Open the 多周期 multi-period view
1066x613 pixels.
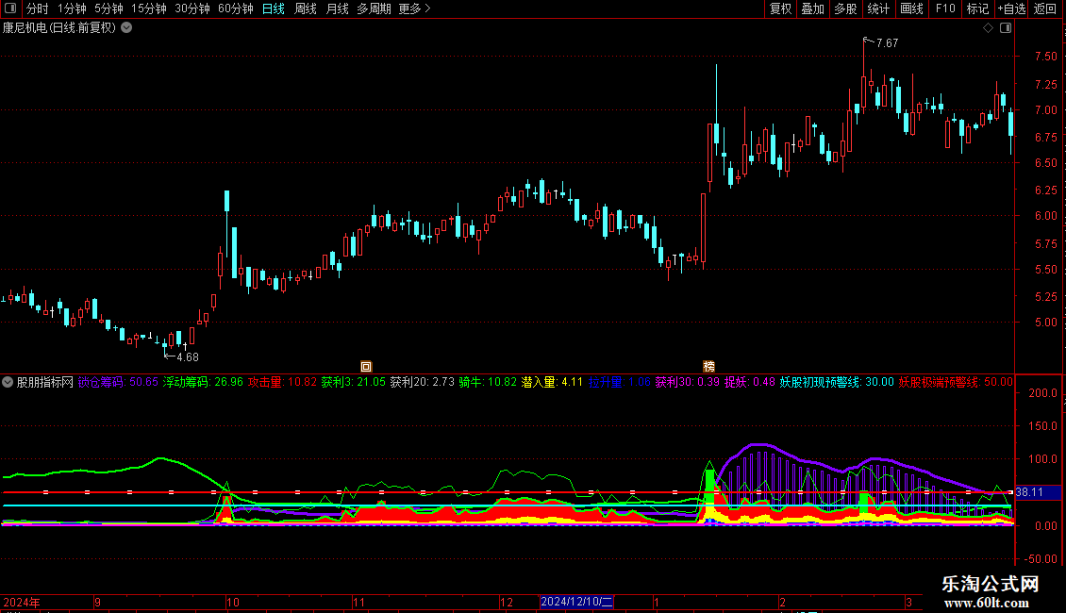pos(374,8)
